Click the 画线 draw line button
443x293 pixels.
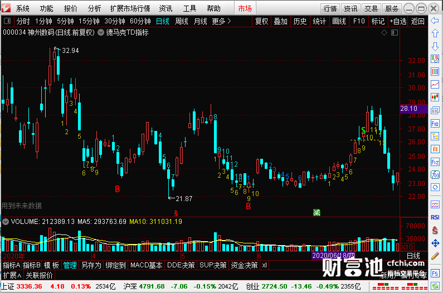pyautogui.click(x=339, y=21)
